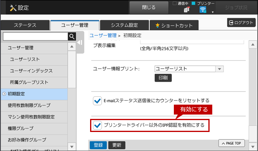Viewport: 258px width, 151px height.
Task: Jump to PAGE TOP
Action: click(231, 143)
